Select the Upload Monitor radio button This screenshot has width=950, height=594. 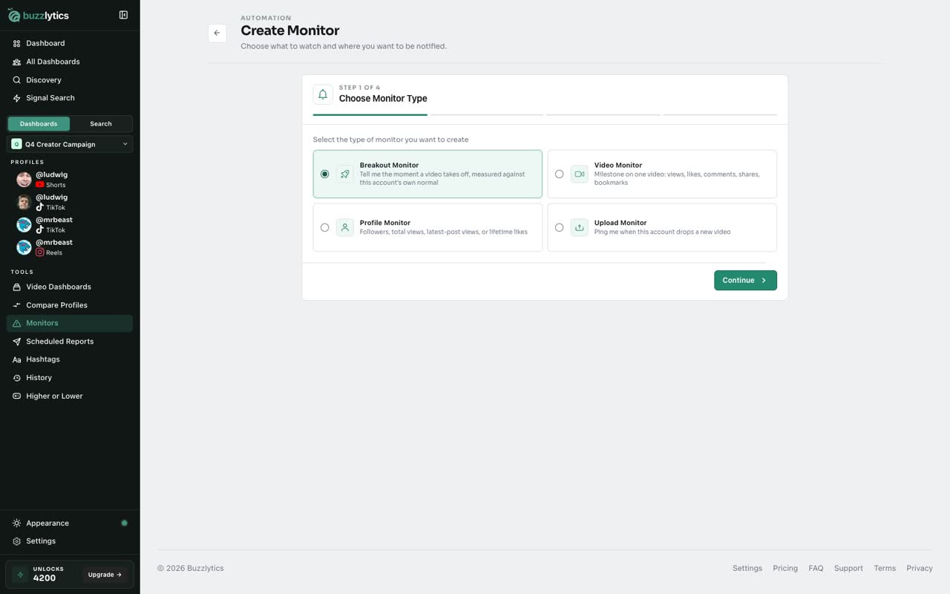click(x=559, y=228)
